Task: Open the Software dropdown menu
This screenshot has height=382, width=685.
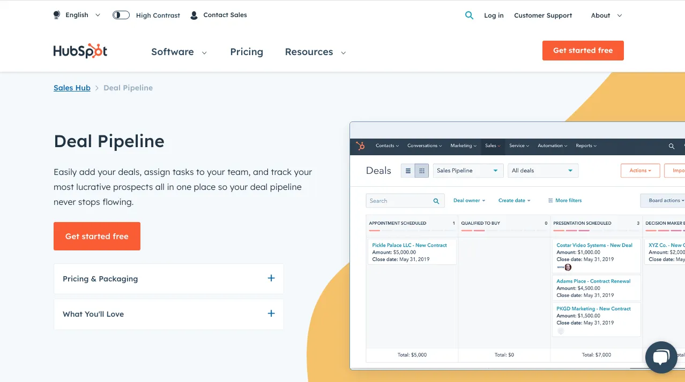Action: tap(179, 52)
